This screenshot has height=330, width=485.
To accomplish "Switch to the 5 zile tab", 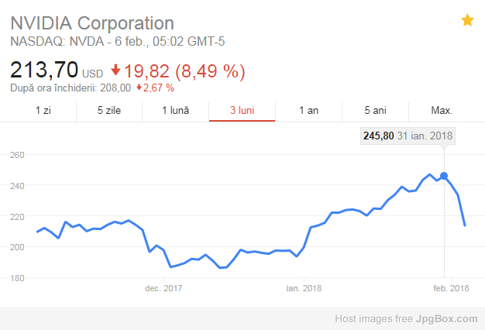I will tap(109, 111).
